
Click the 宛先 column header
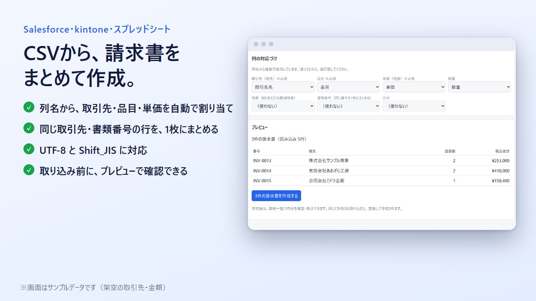pos(312,151)
